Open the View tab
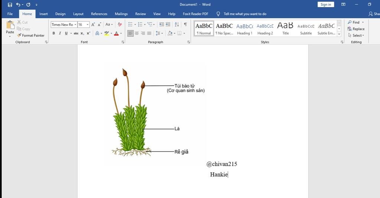This screenshot has width=380, height=198. coord(157,14)
